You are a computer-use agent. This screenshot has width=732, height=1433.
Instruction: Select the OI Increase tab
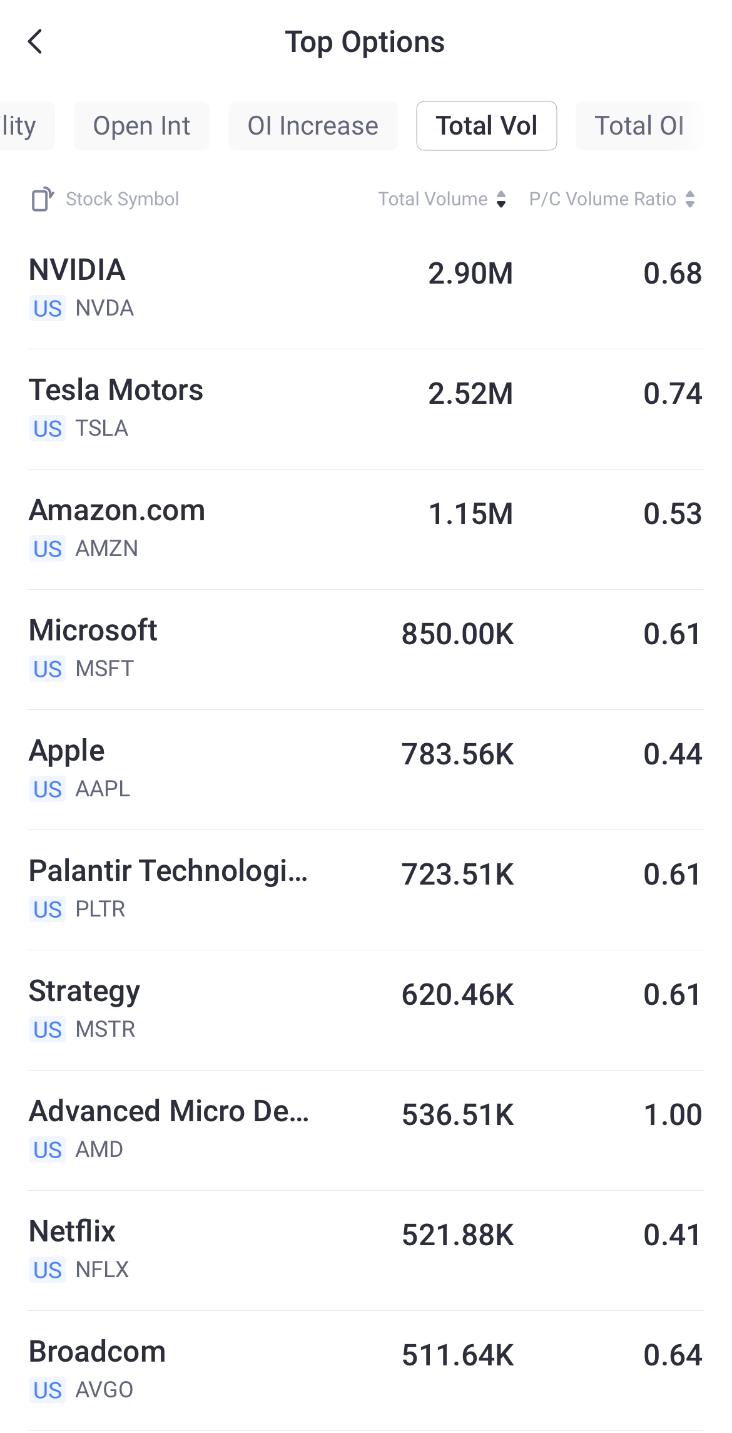coord(313,126)
